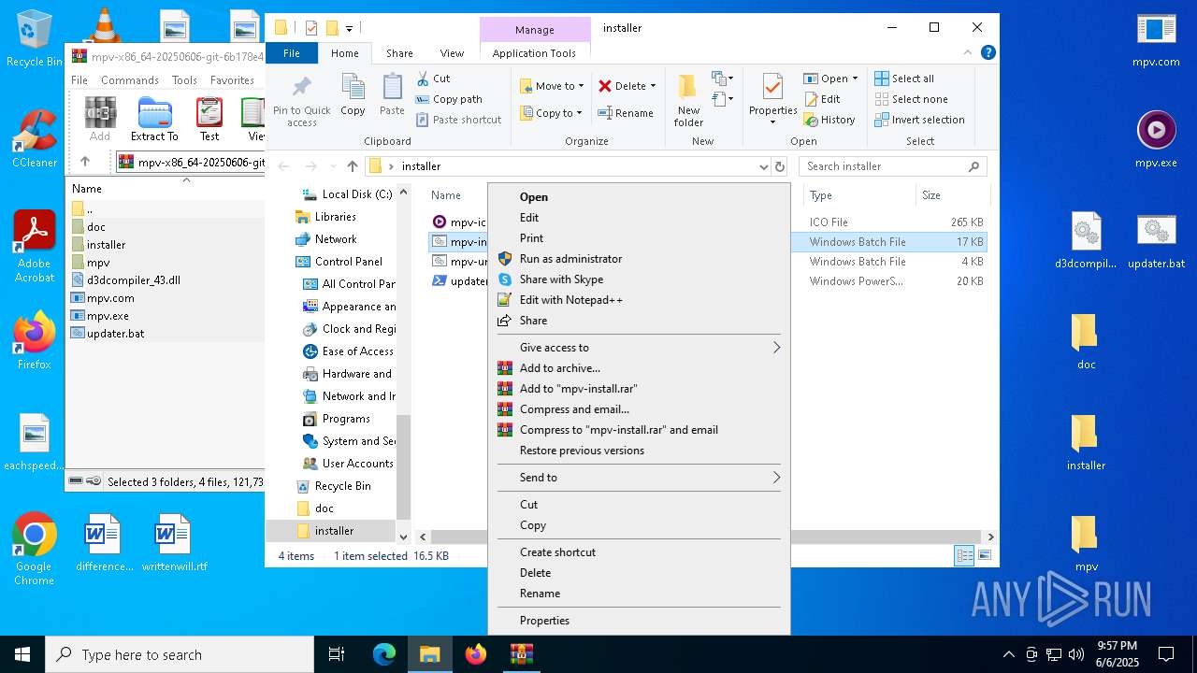Open Task View on taskbar
This screenshot has width=1197, height=673.
[x=338, y=654]
